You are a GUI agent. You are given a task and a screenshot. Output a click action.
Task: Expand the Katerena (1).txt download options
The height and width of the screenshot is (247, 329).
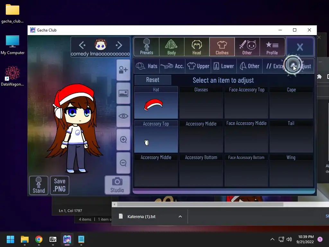[x=180, y=216]
